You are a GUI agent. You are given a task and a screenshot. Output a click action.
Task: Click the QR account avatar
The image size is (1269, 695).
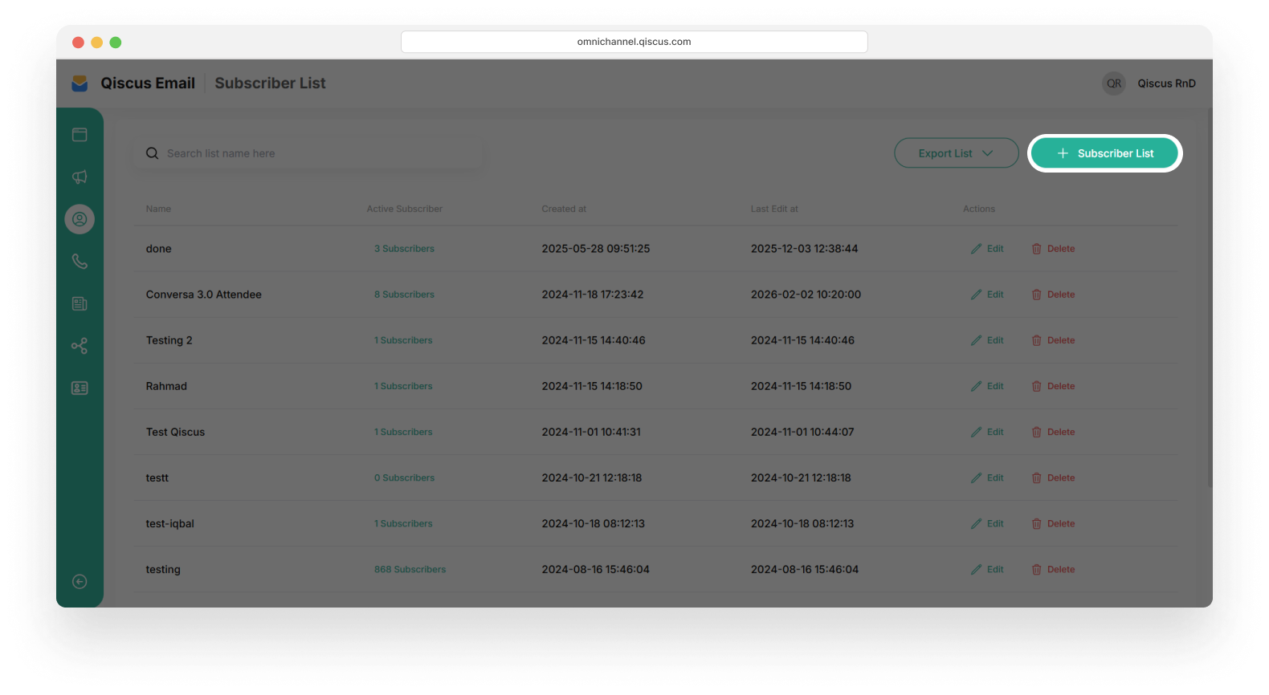click(1113, 83)
